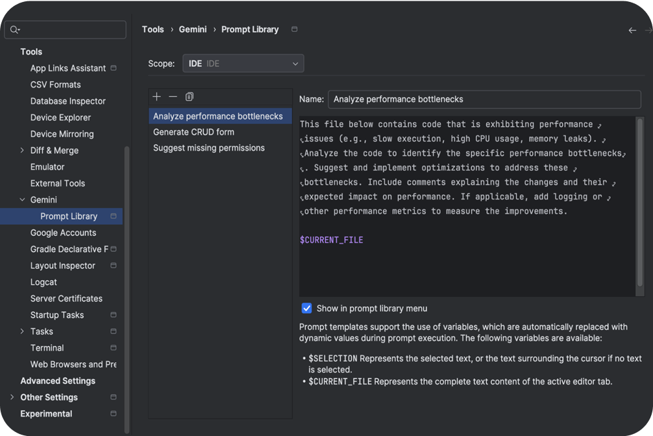Click the icon beside Gradle Declarative entry
This screenshot has height=436, width=653.
click(x=113, y=249)
